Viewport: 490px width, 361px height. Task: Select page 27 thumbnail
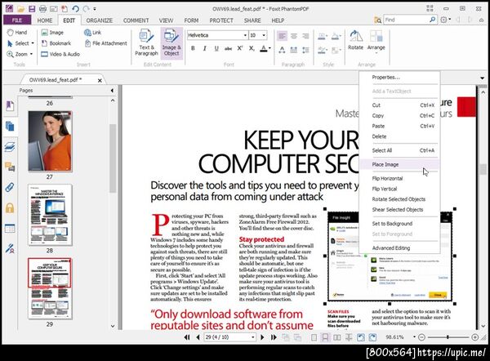pos(50,141)
